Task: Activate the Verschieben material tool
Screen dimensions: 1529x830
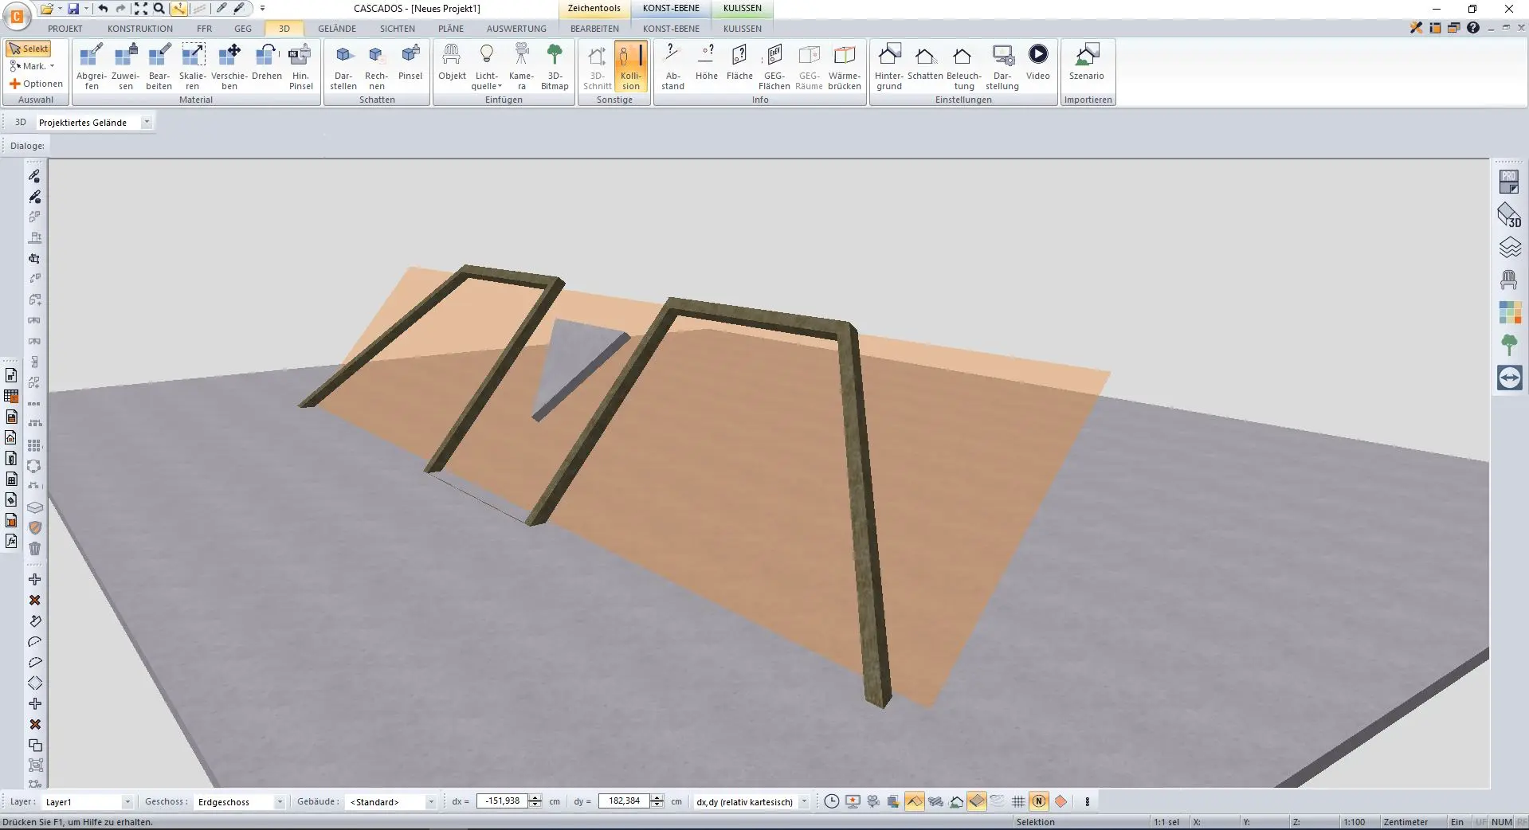Action: 229,67
